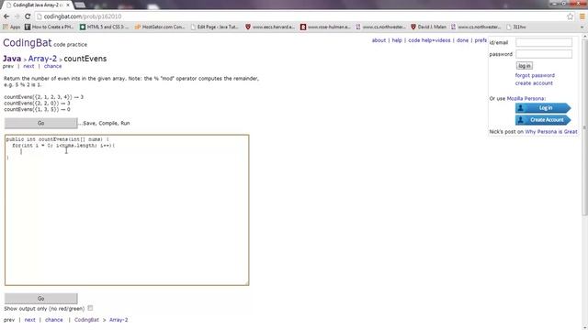Viewport: 588px width, 330px height.
Task: Close the CodingBat Java Array-2 tab
Action: point(68,5)
